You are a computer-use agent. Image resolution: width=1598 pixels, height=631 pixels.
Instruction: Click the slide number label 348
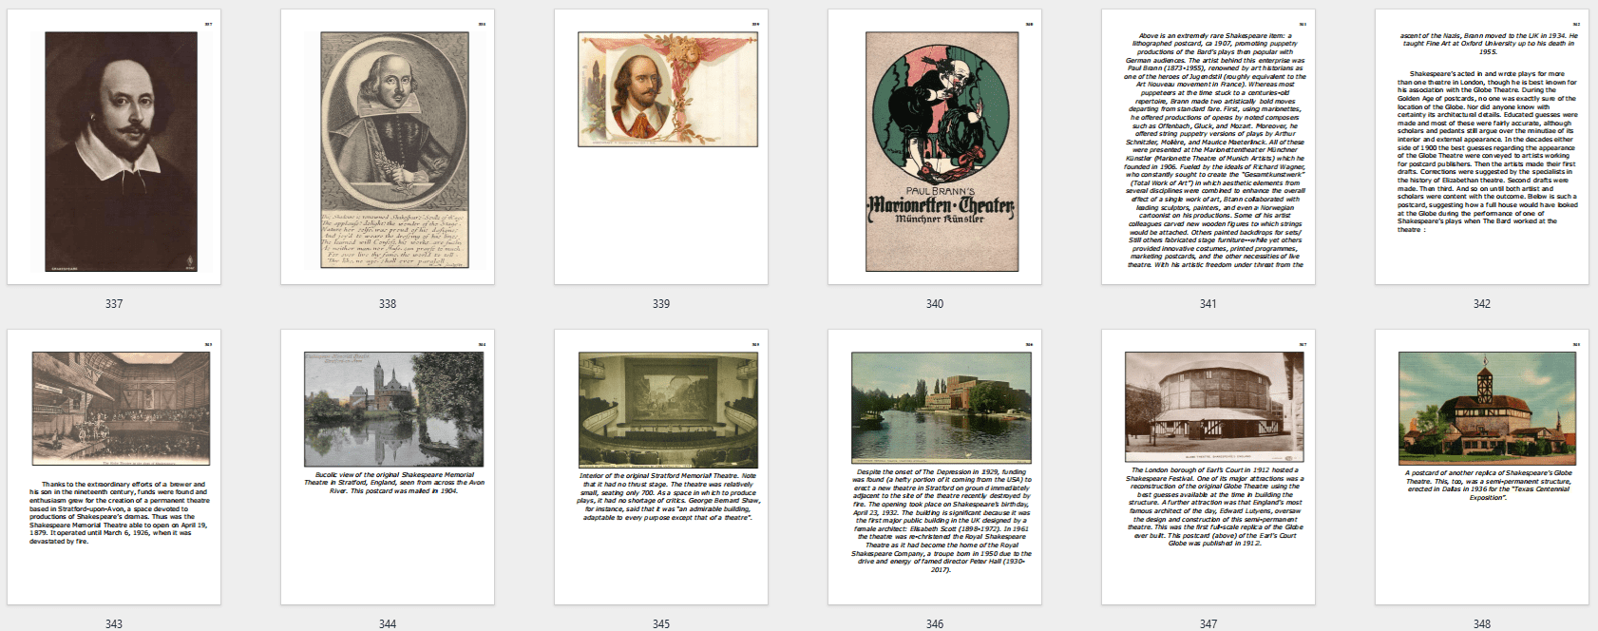(x=1482, y=624)
